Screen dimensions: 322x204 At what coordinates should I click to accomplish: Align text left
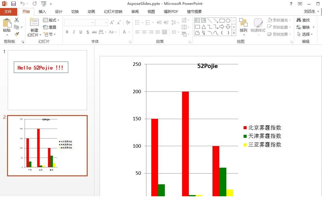[137, 32]
